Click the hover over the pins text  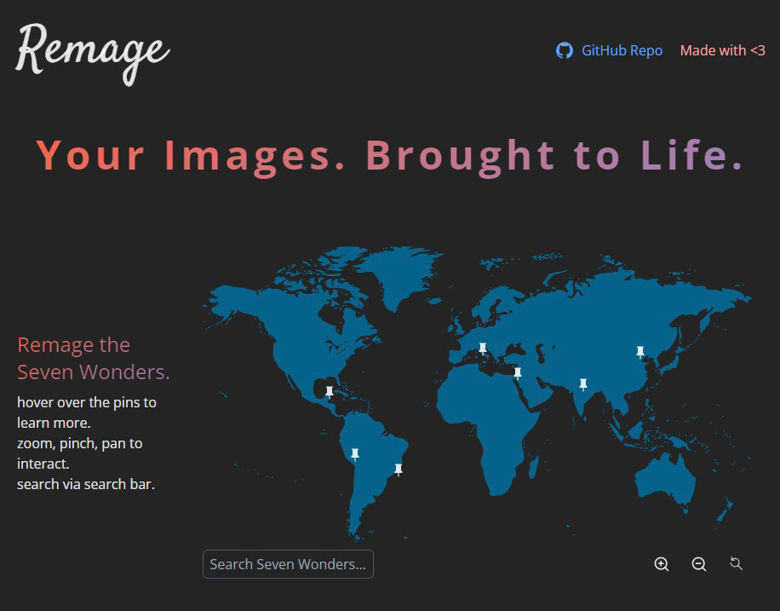(x=87, y=412)
